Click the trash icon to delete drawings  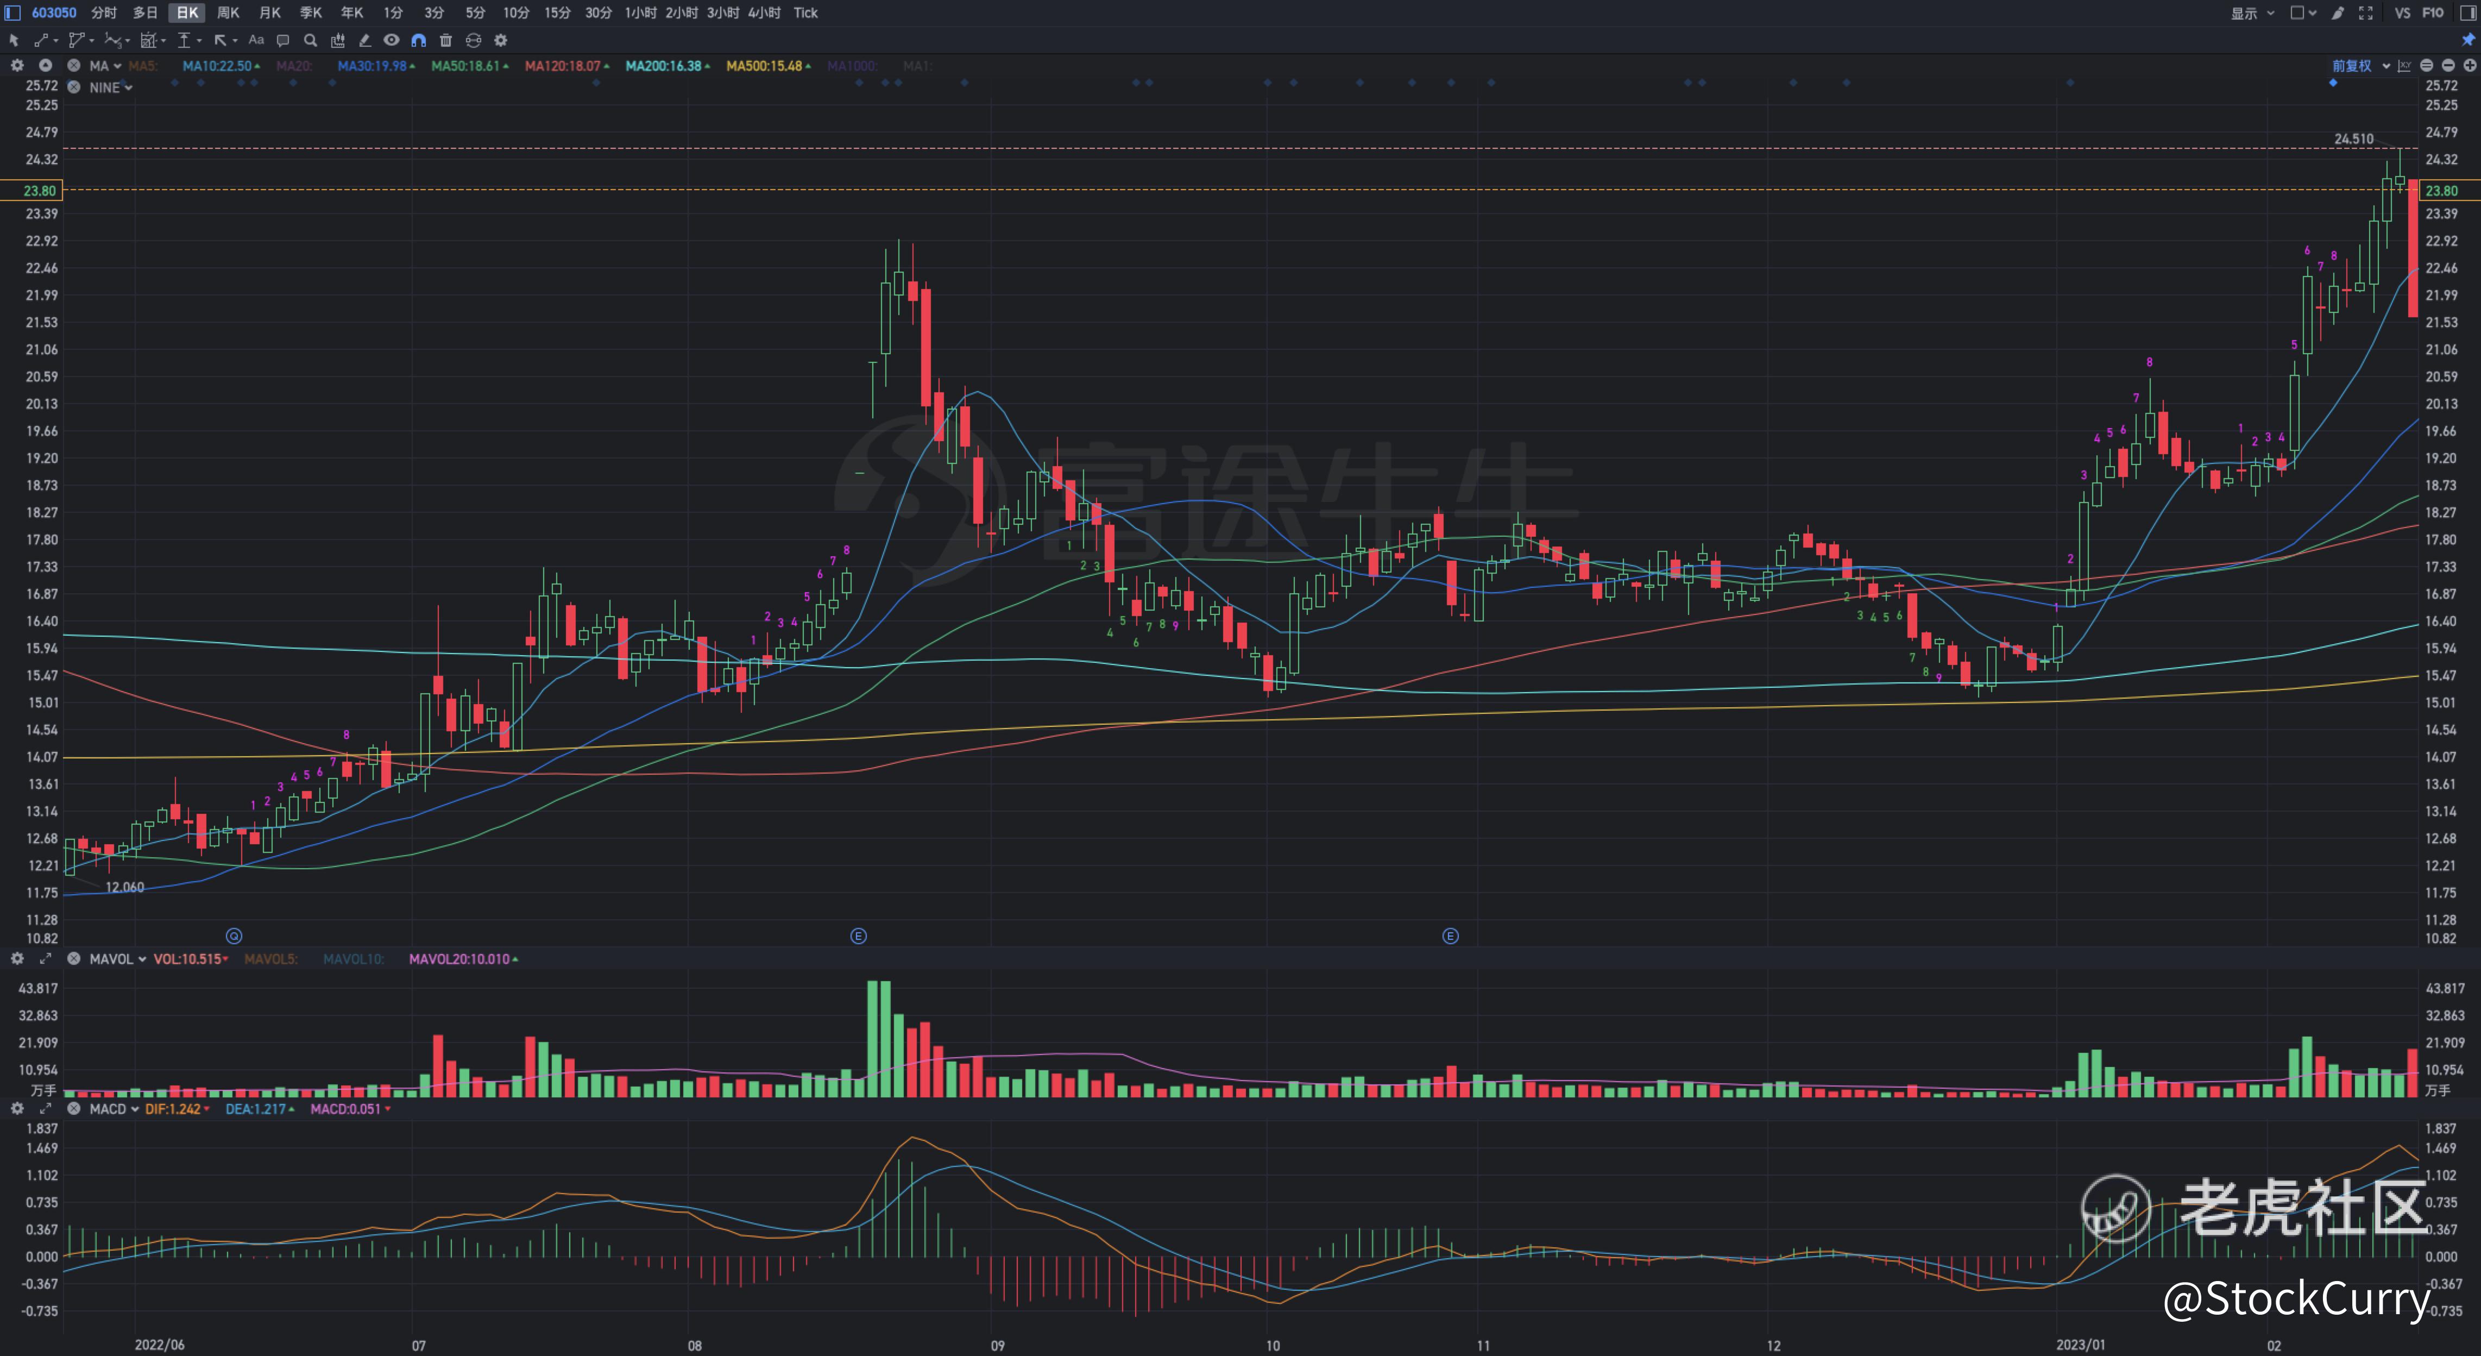click(x=445, y=40)
